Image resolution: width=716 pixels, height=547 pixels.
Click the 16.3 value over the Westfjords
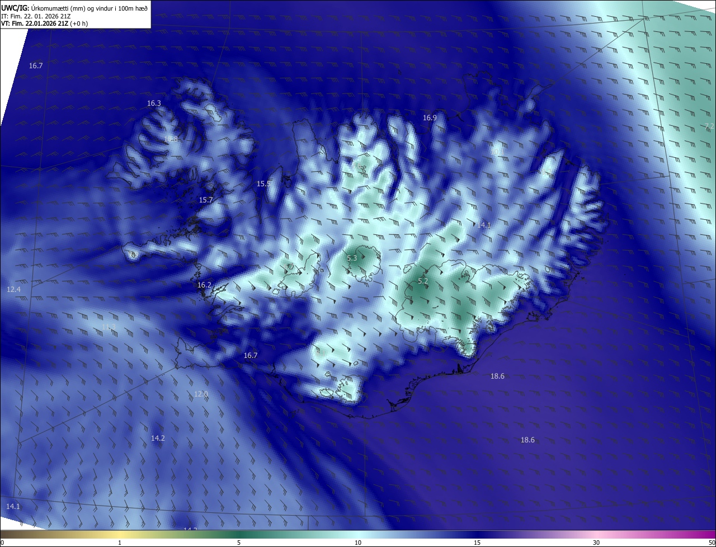pos(154,103)
